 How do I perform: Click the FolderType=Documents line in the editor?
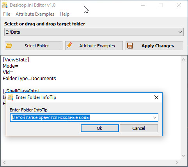(29, 79)
